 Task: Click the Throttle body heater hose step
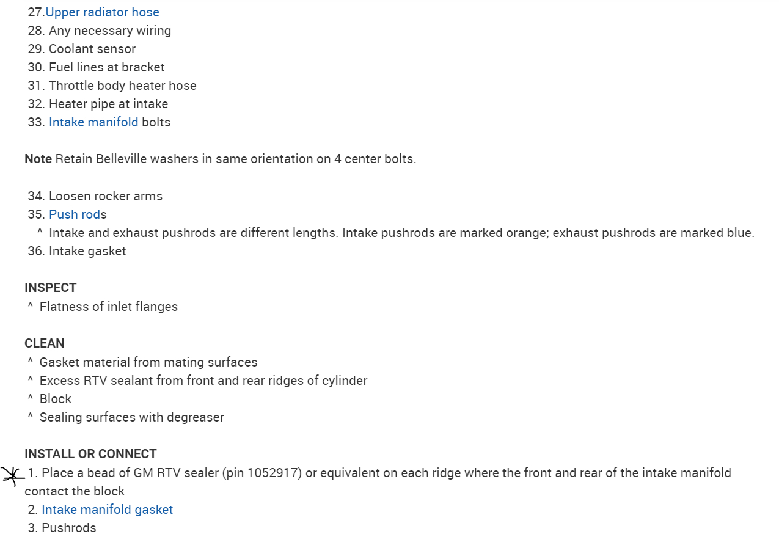pyautogui.click(x=122, y=86)
